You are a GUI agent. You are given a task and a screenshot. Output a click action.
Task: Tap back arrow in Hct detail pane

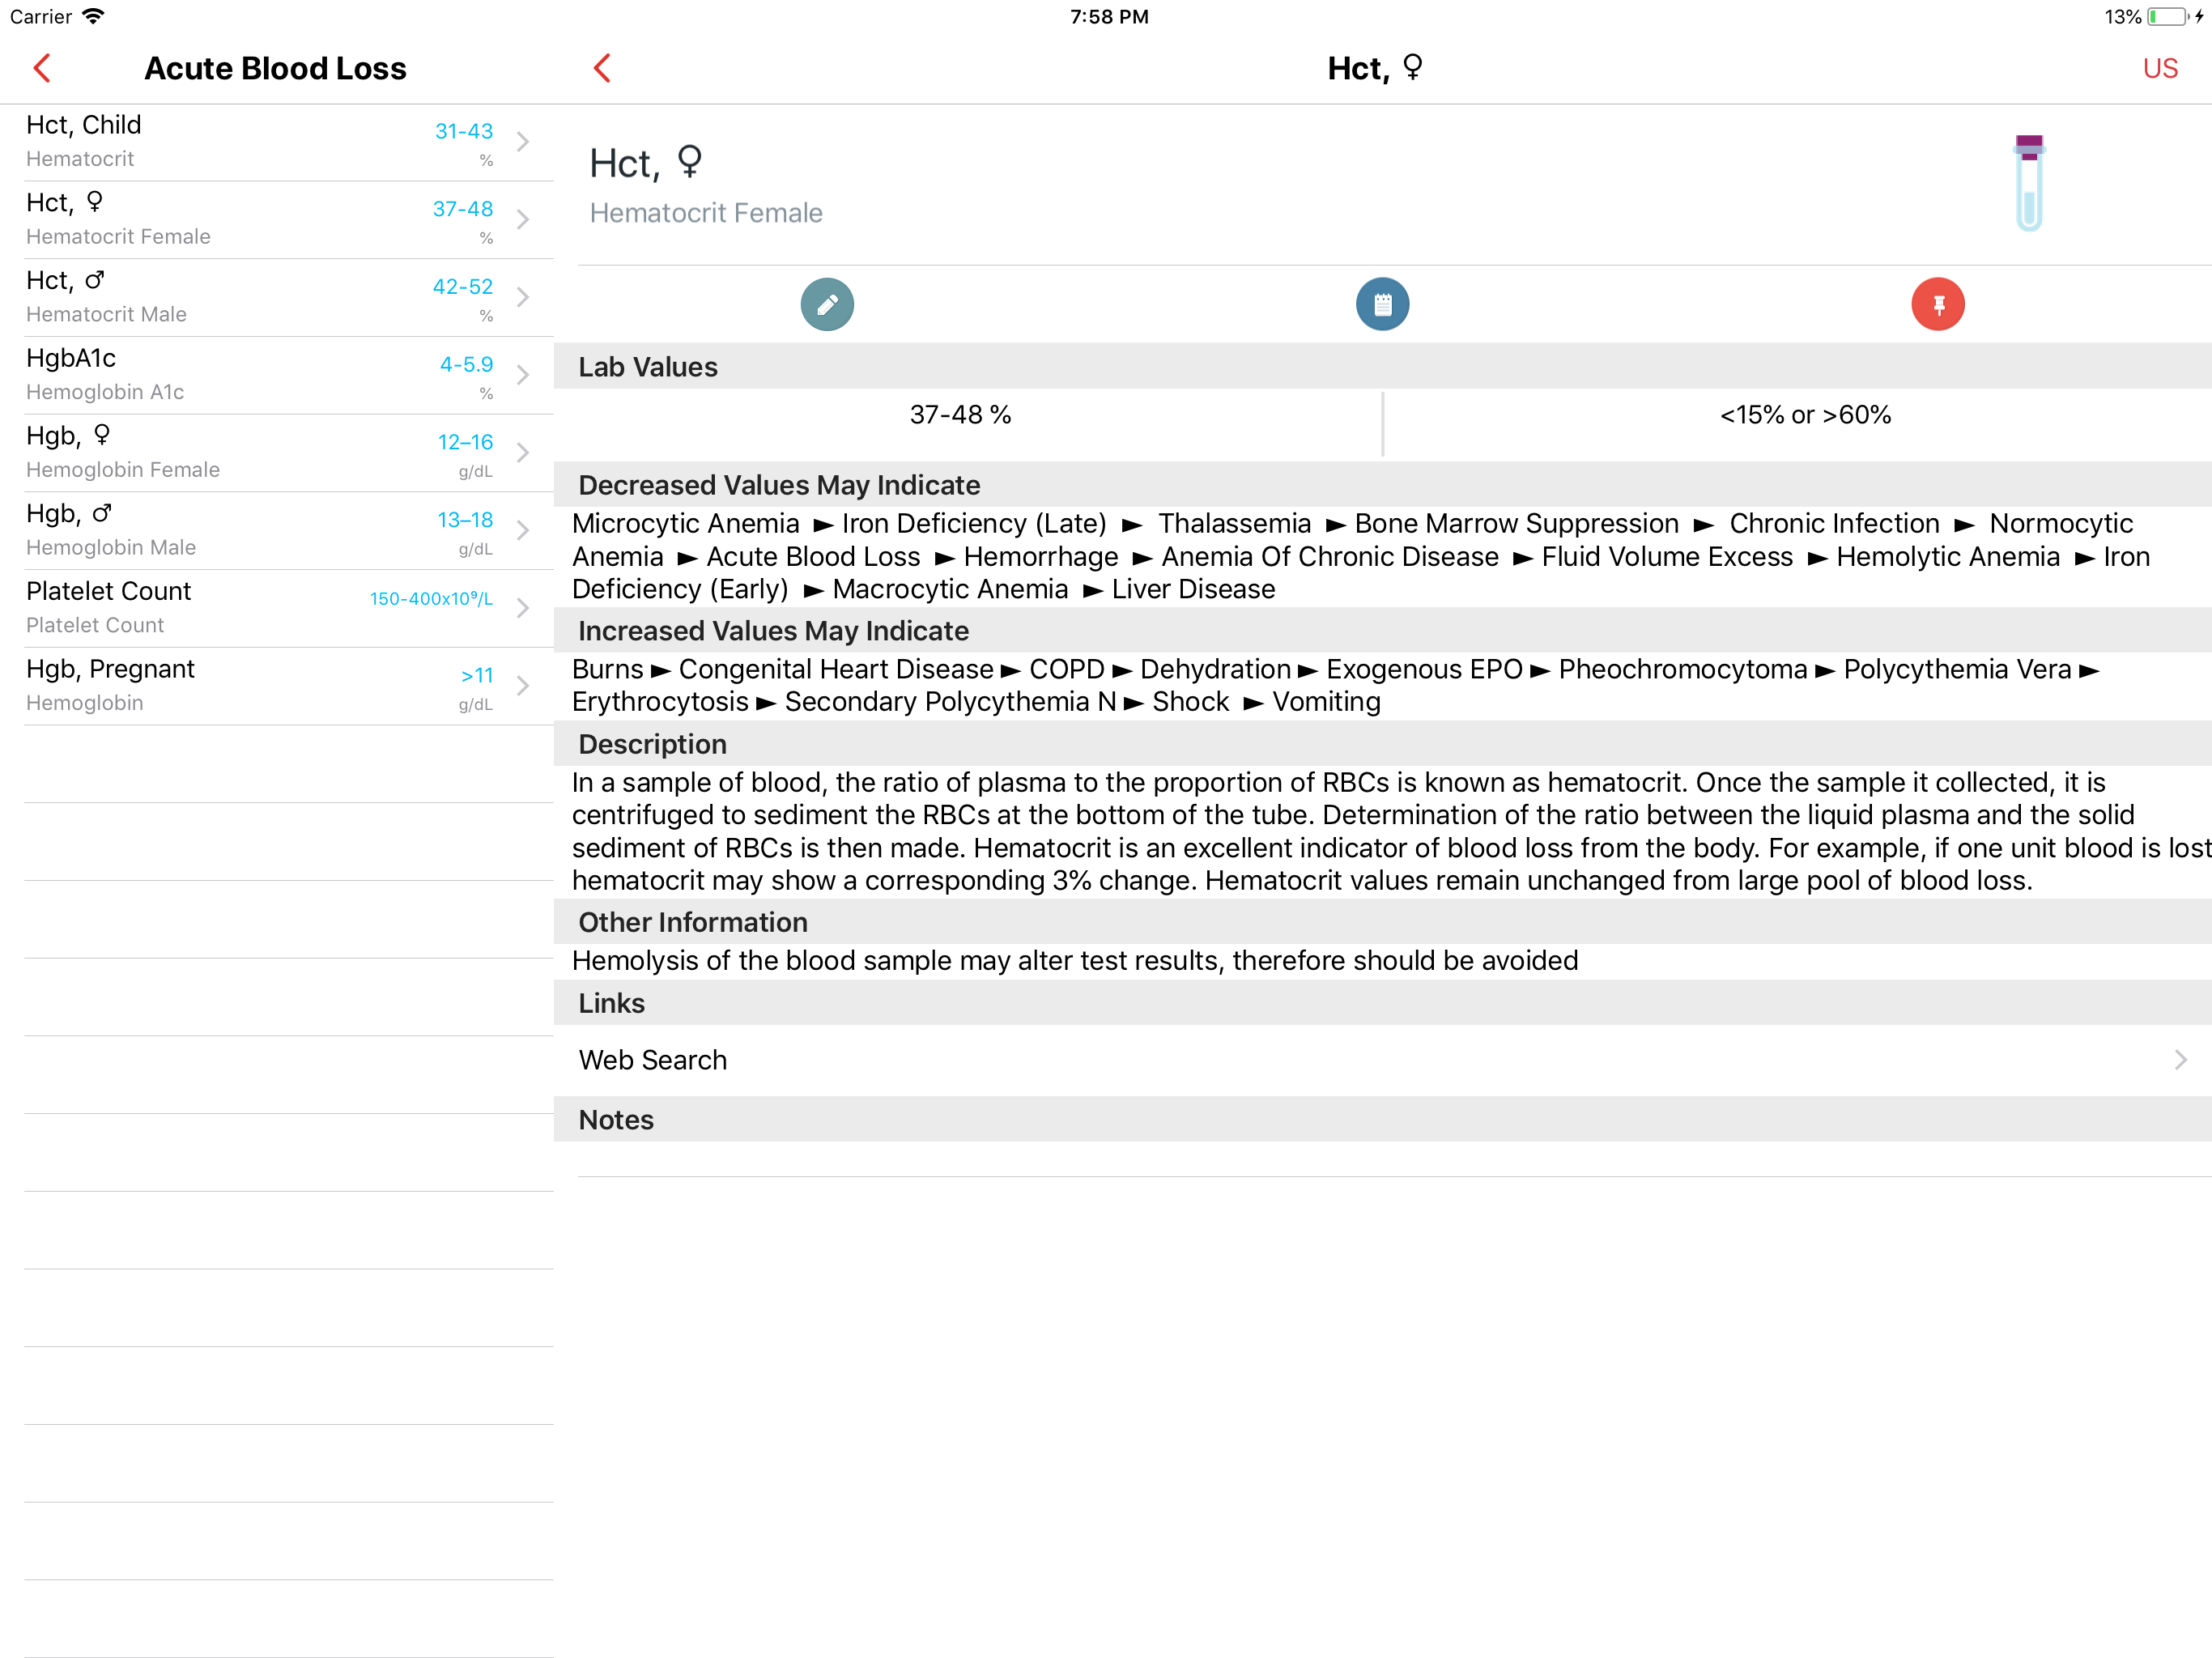(602, 68)
